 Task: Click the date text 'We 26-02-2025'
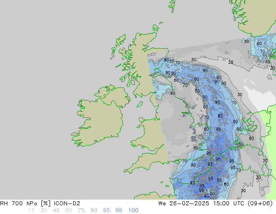point(184,204)
